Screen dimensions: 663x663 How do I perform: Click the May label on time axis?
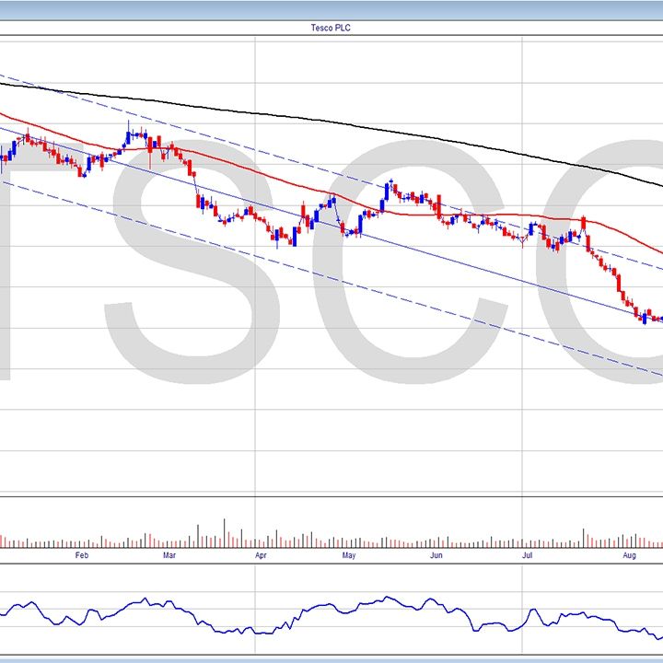click(348, 556)
